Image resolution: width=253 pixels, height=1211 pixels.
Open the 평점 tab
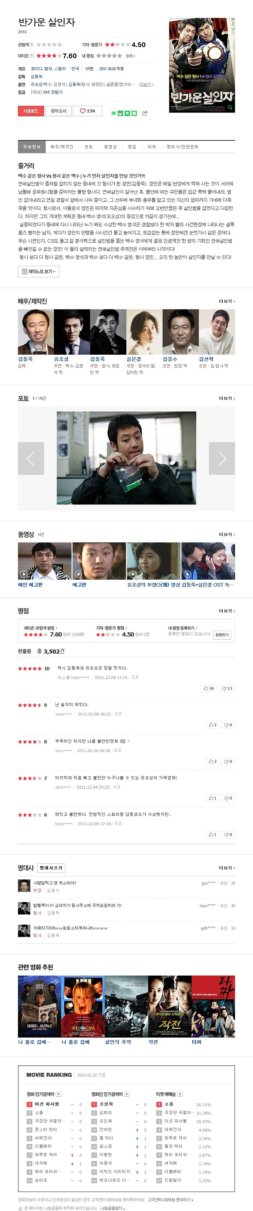[x=132, y=147]
